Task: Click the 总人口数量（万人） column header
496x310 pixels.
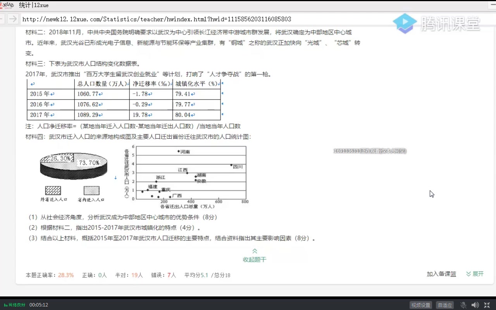Action: click(x=102, y=84)
